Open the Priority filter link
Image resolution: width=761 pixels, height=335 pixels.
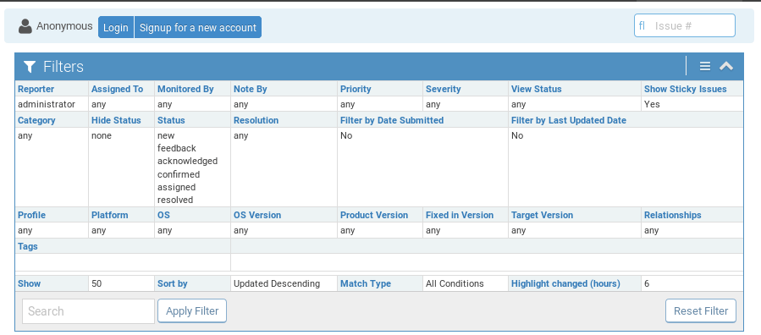[356, 89]
